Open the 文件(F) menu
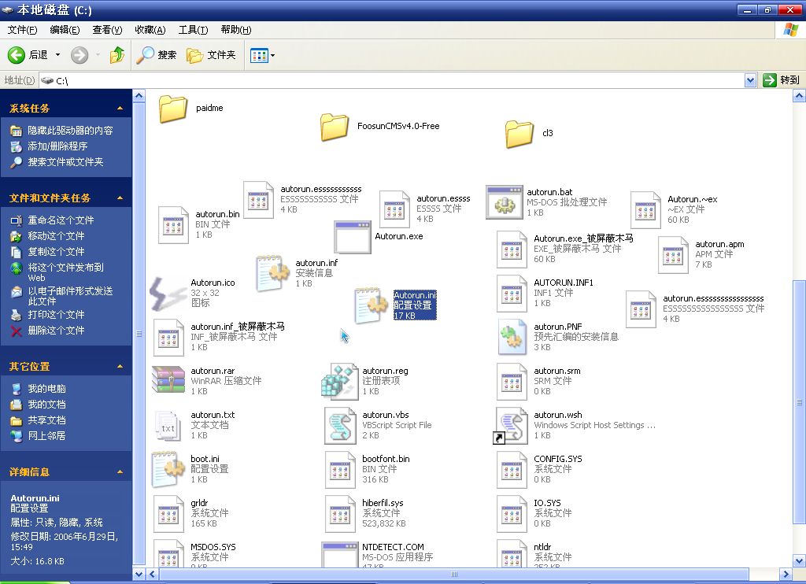806x584 pixels. coord(22,30)
